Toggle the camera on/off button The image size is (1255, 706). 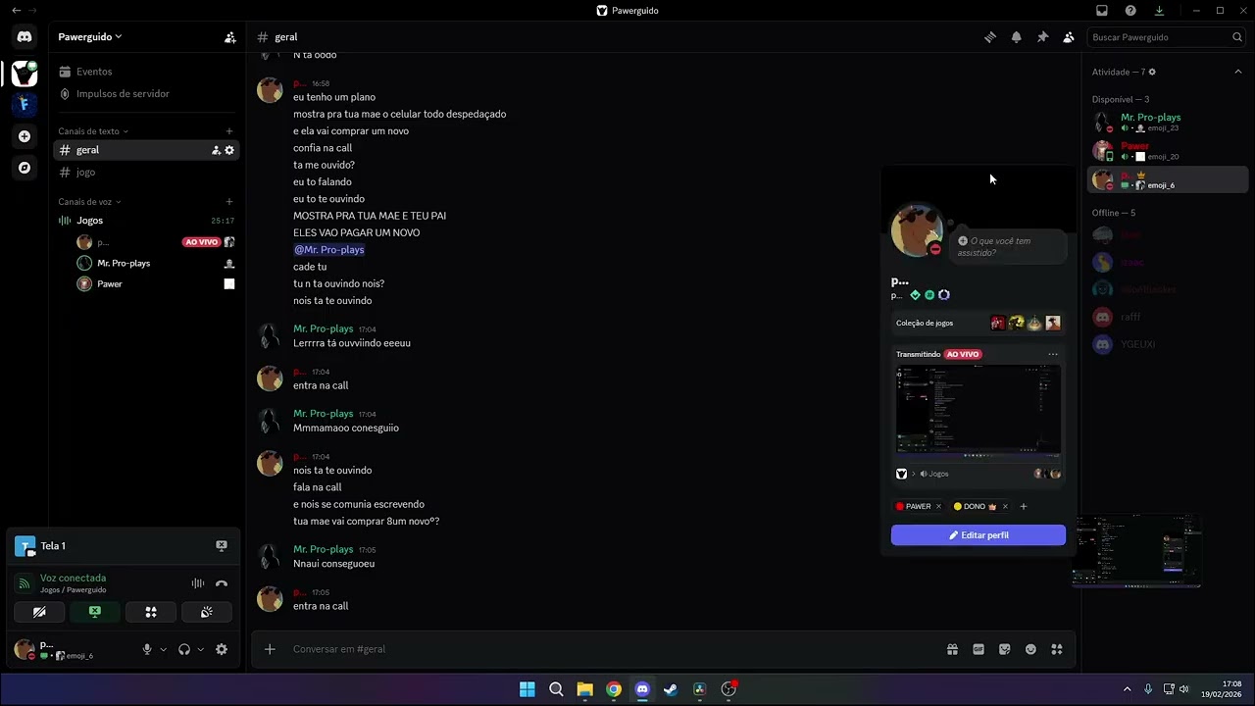pyautogui.click(x=39, y=612)
